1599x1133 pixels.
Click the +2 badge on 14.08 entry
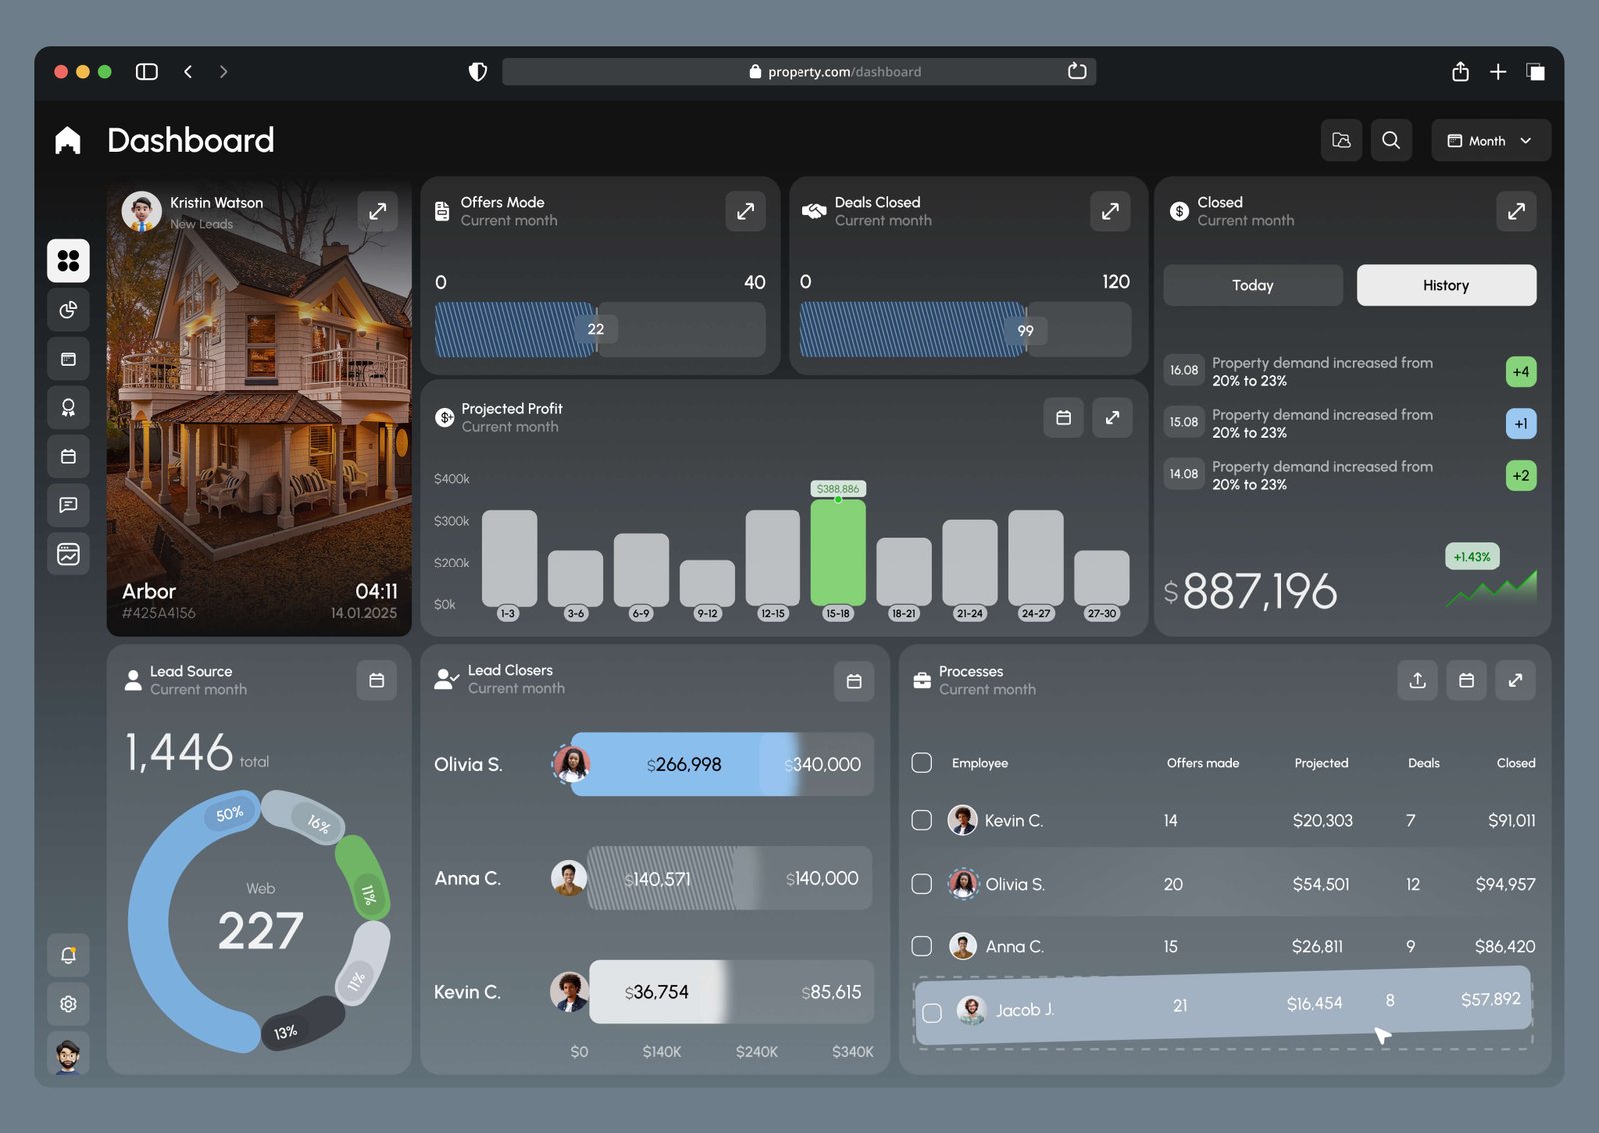tap(1521, 476)
